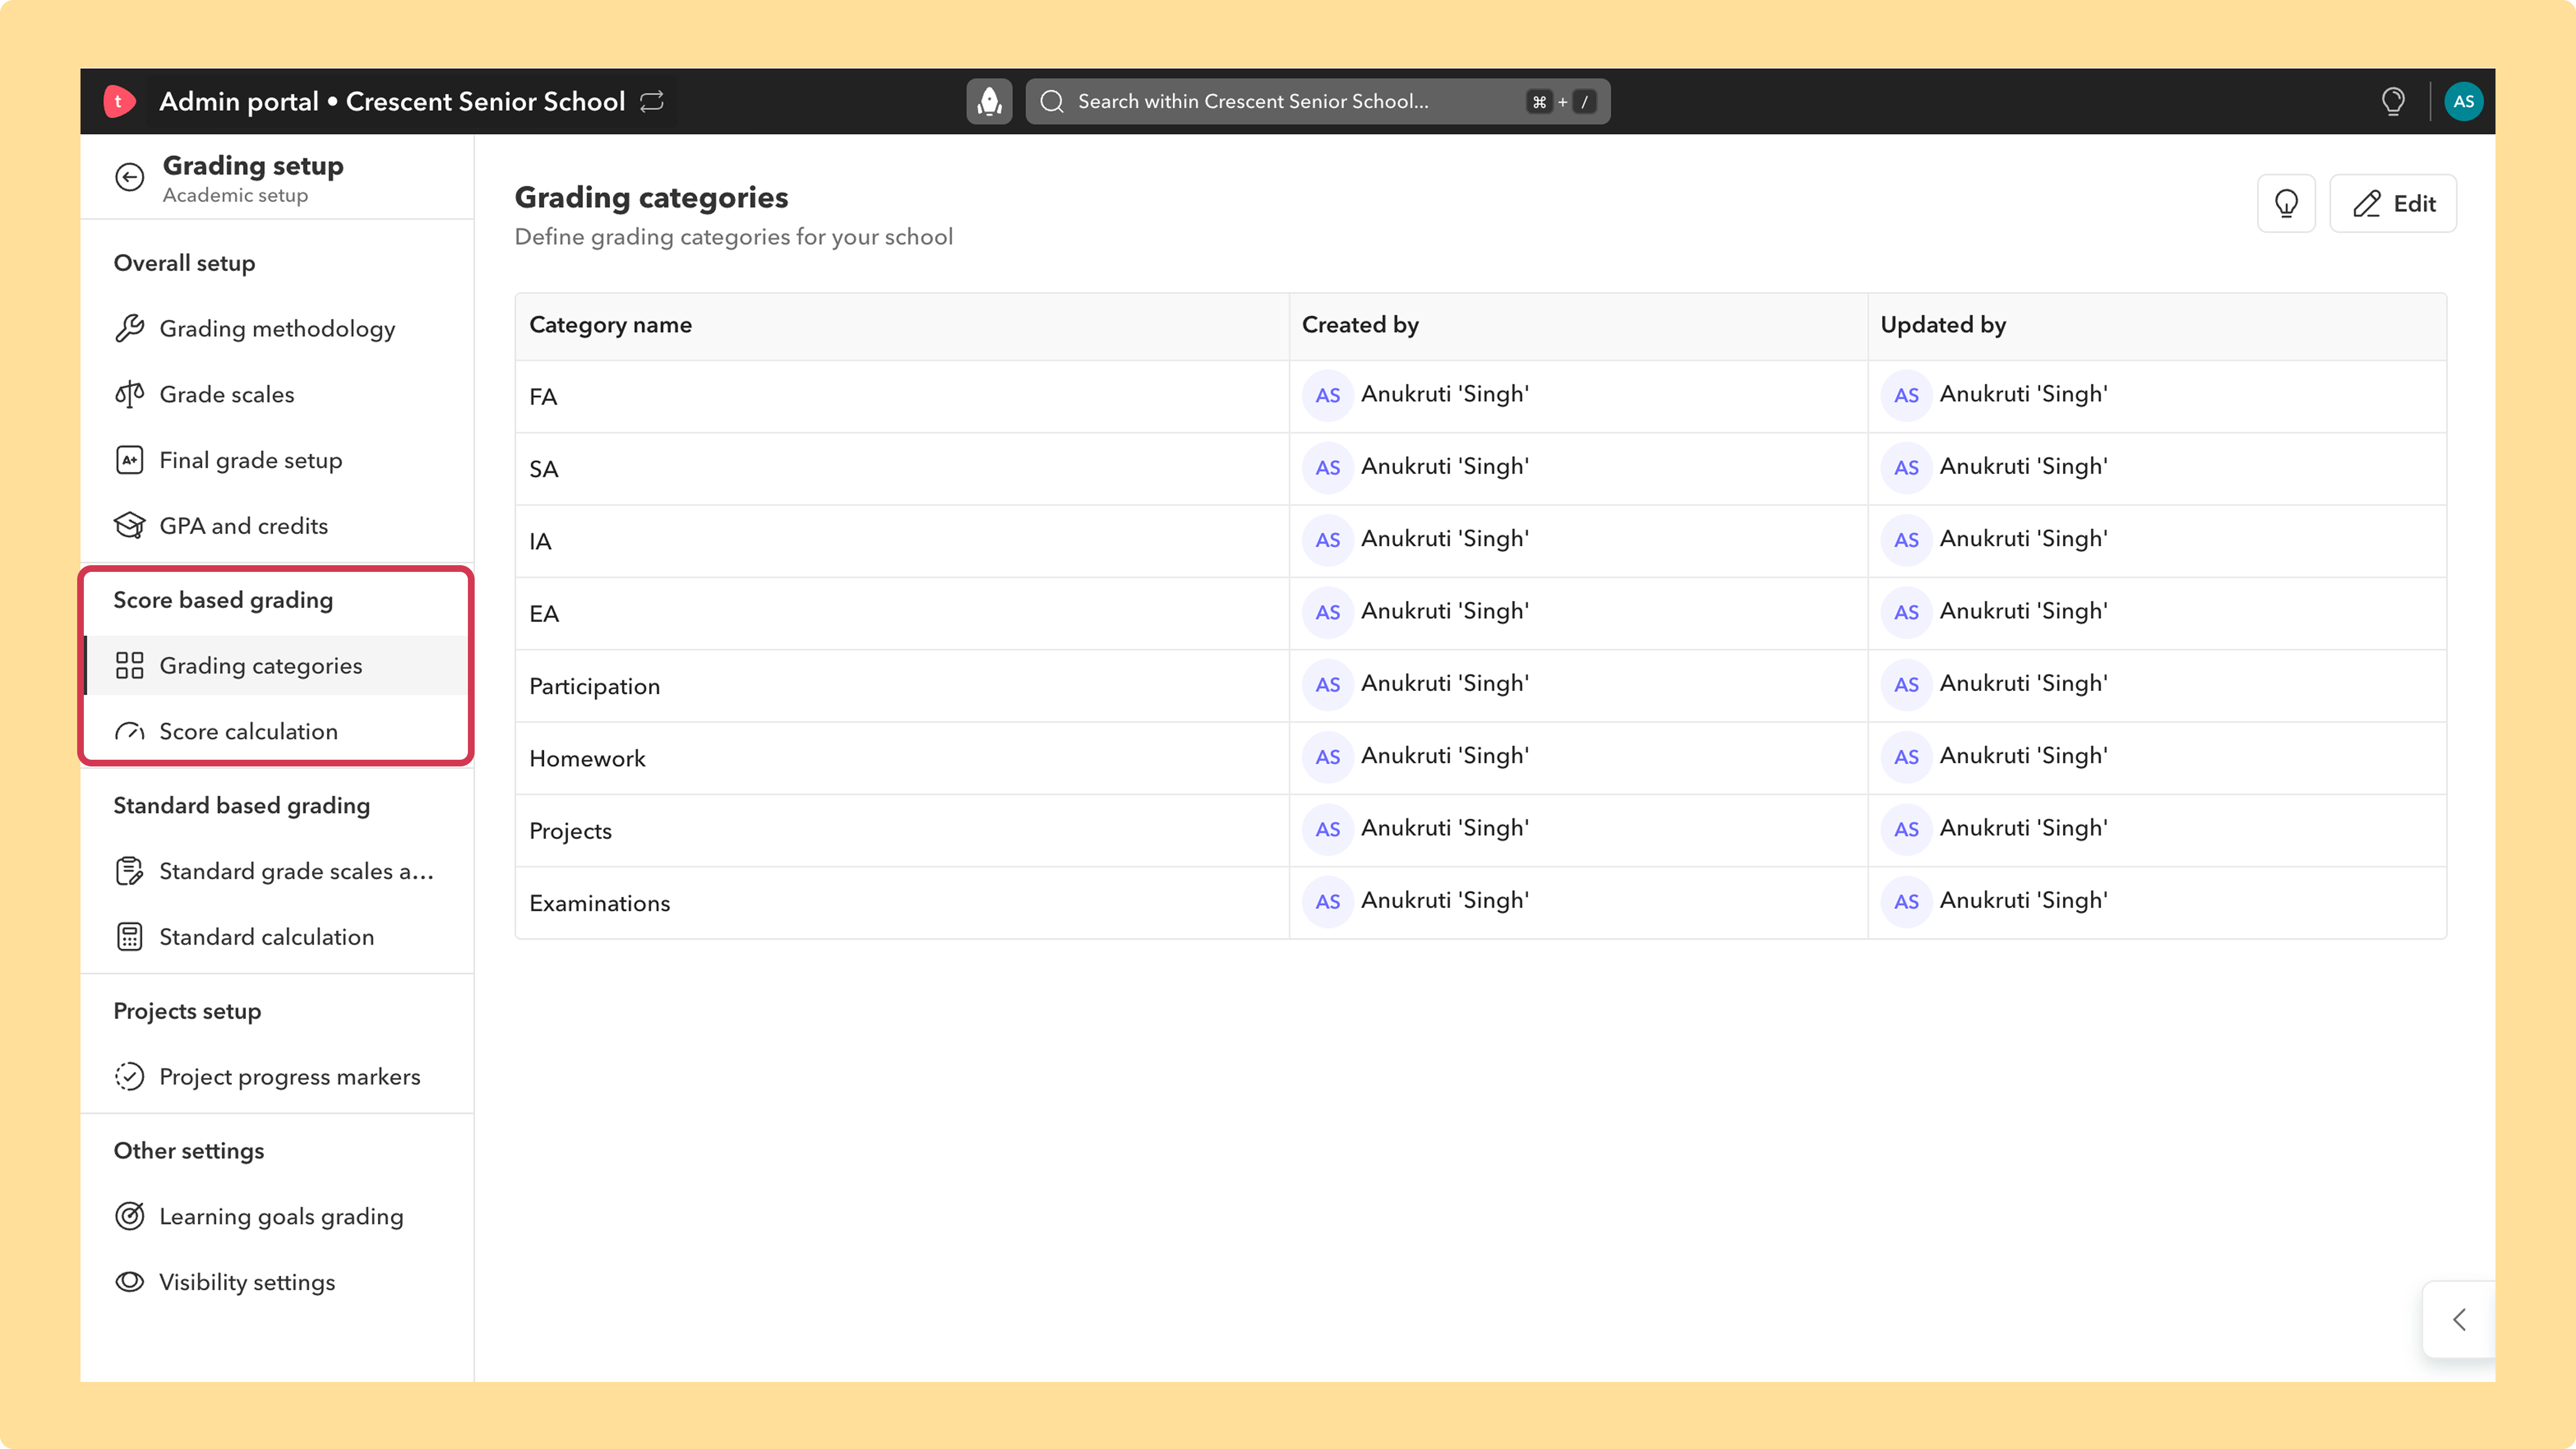Click the Standard grade scales document icon
This screenshot has height=1449, width=2576.
130,871
